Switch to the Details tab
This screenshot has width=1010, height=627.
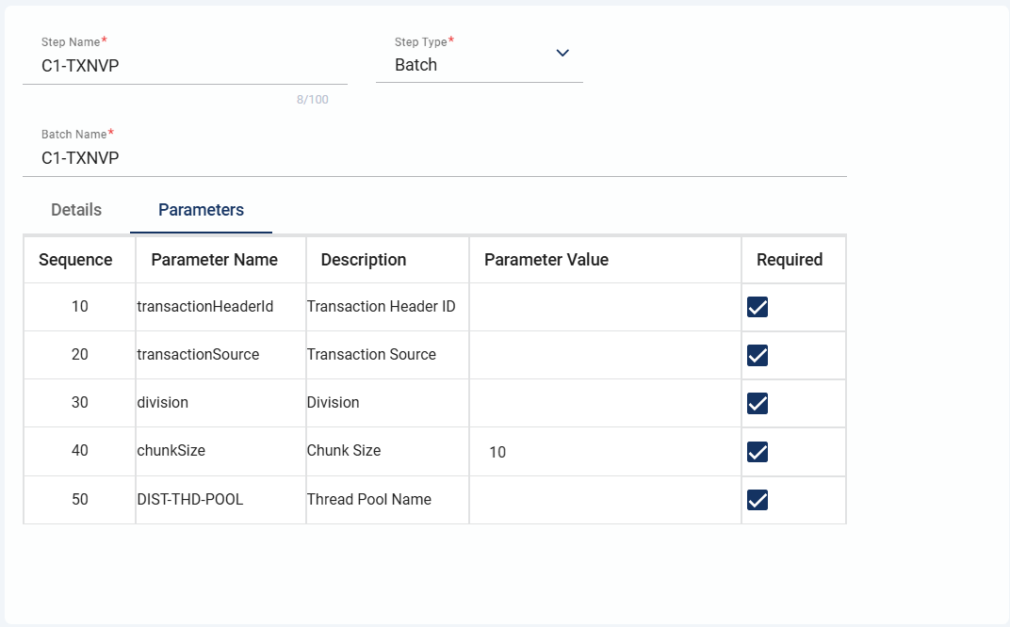click(x=76, y=210)
